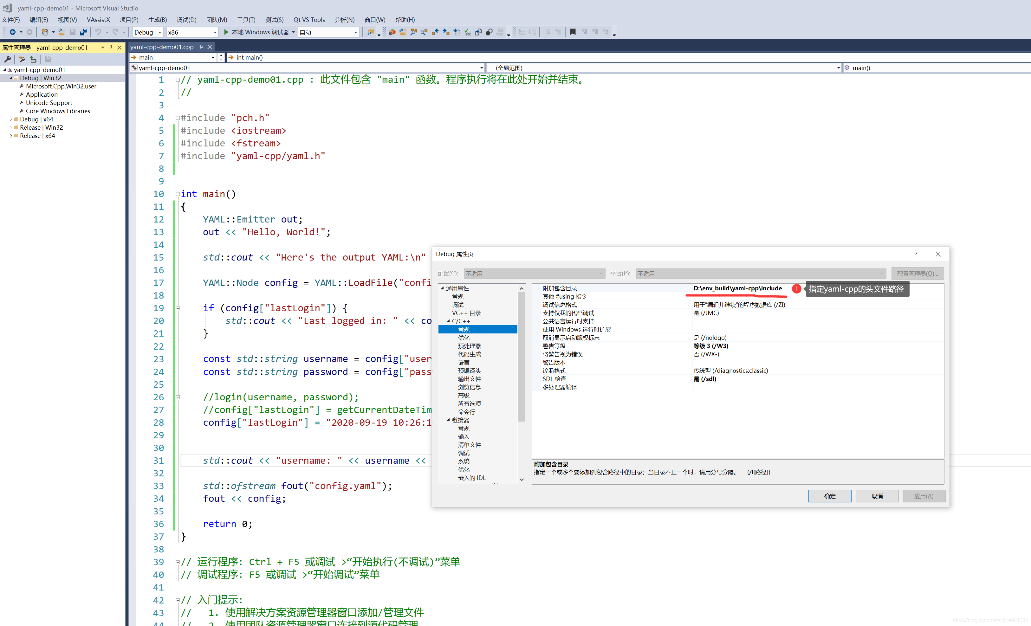Click the Save All toolbar icon
Image resolution: width=1031 pixels, height=626 pixels.
(83, 32)
